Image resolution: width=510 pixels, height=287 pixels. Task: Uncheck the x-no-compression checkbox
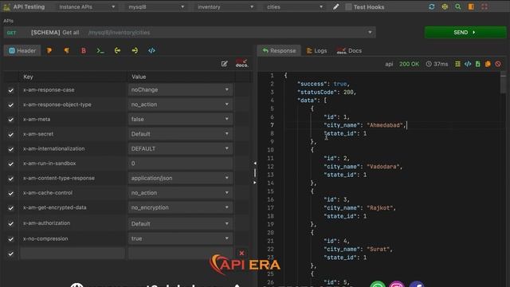click(10, 239)
